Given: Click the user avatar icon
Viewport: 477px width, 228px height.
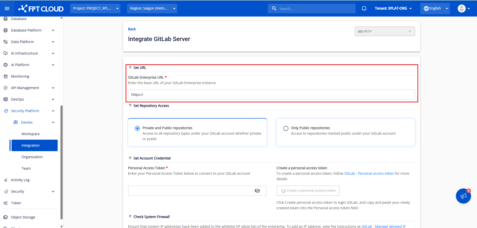Looking at the screenshot, I should click(461, 9).
